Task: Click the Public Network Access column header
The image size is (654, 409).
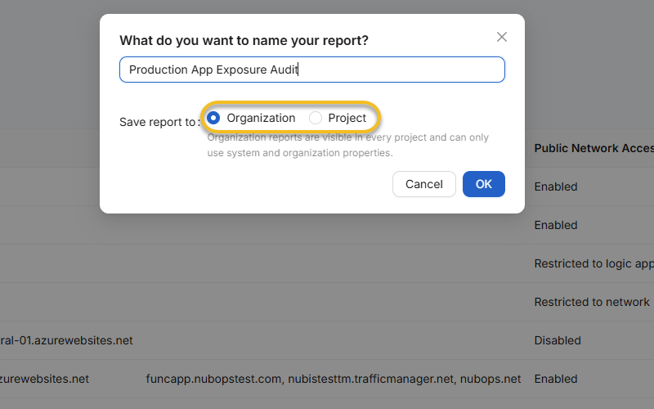Action: 594,148
